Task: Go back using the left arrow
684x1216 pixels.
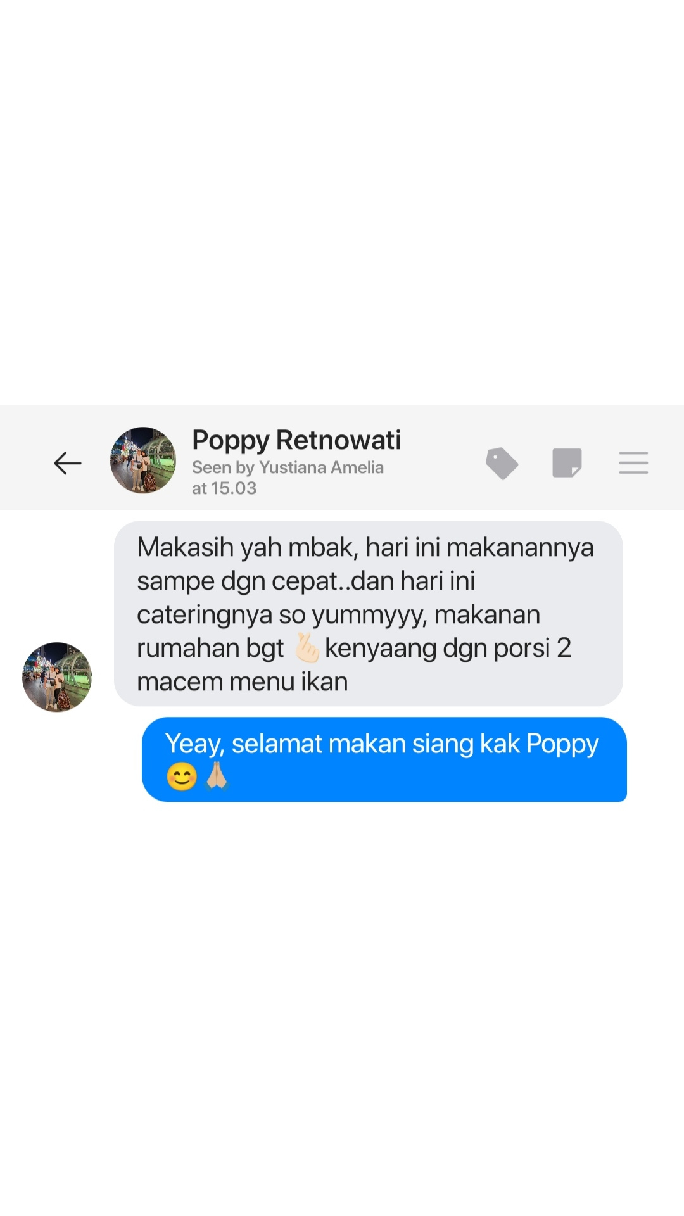Action: coord(68,463)
